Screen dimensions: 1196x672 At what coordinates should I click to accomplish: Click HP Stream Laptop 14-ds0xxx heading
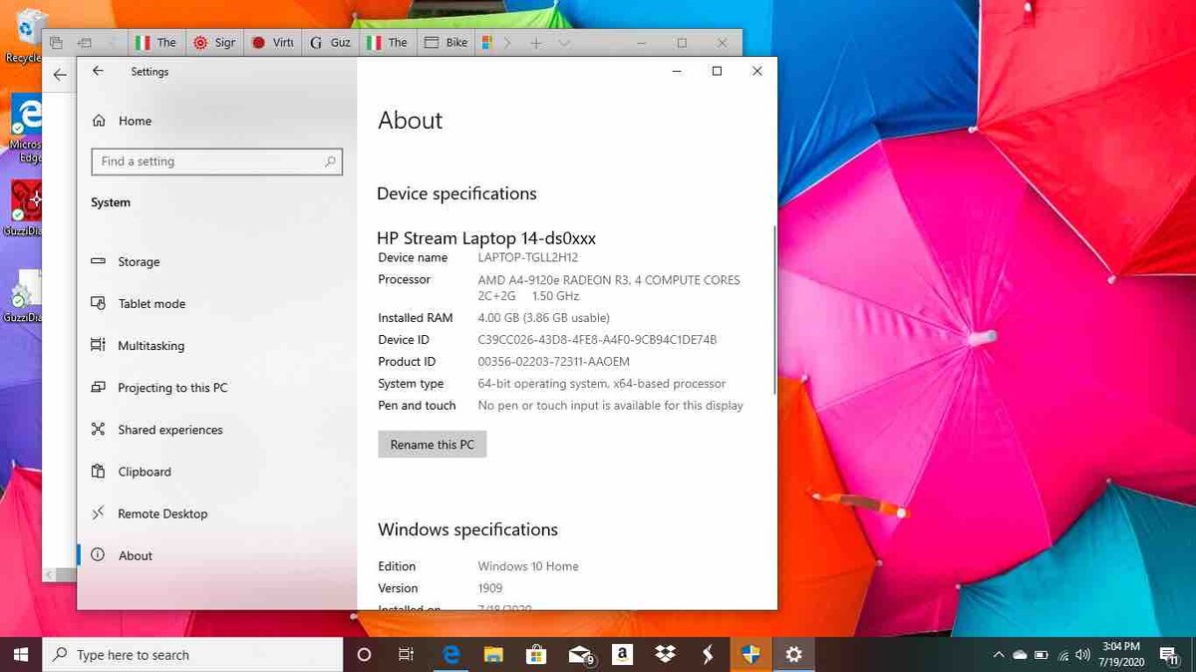click(x=486, y=238)
